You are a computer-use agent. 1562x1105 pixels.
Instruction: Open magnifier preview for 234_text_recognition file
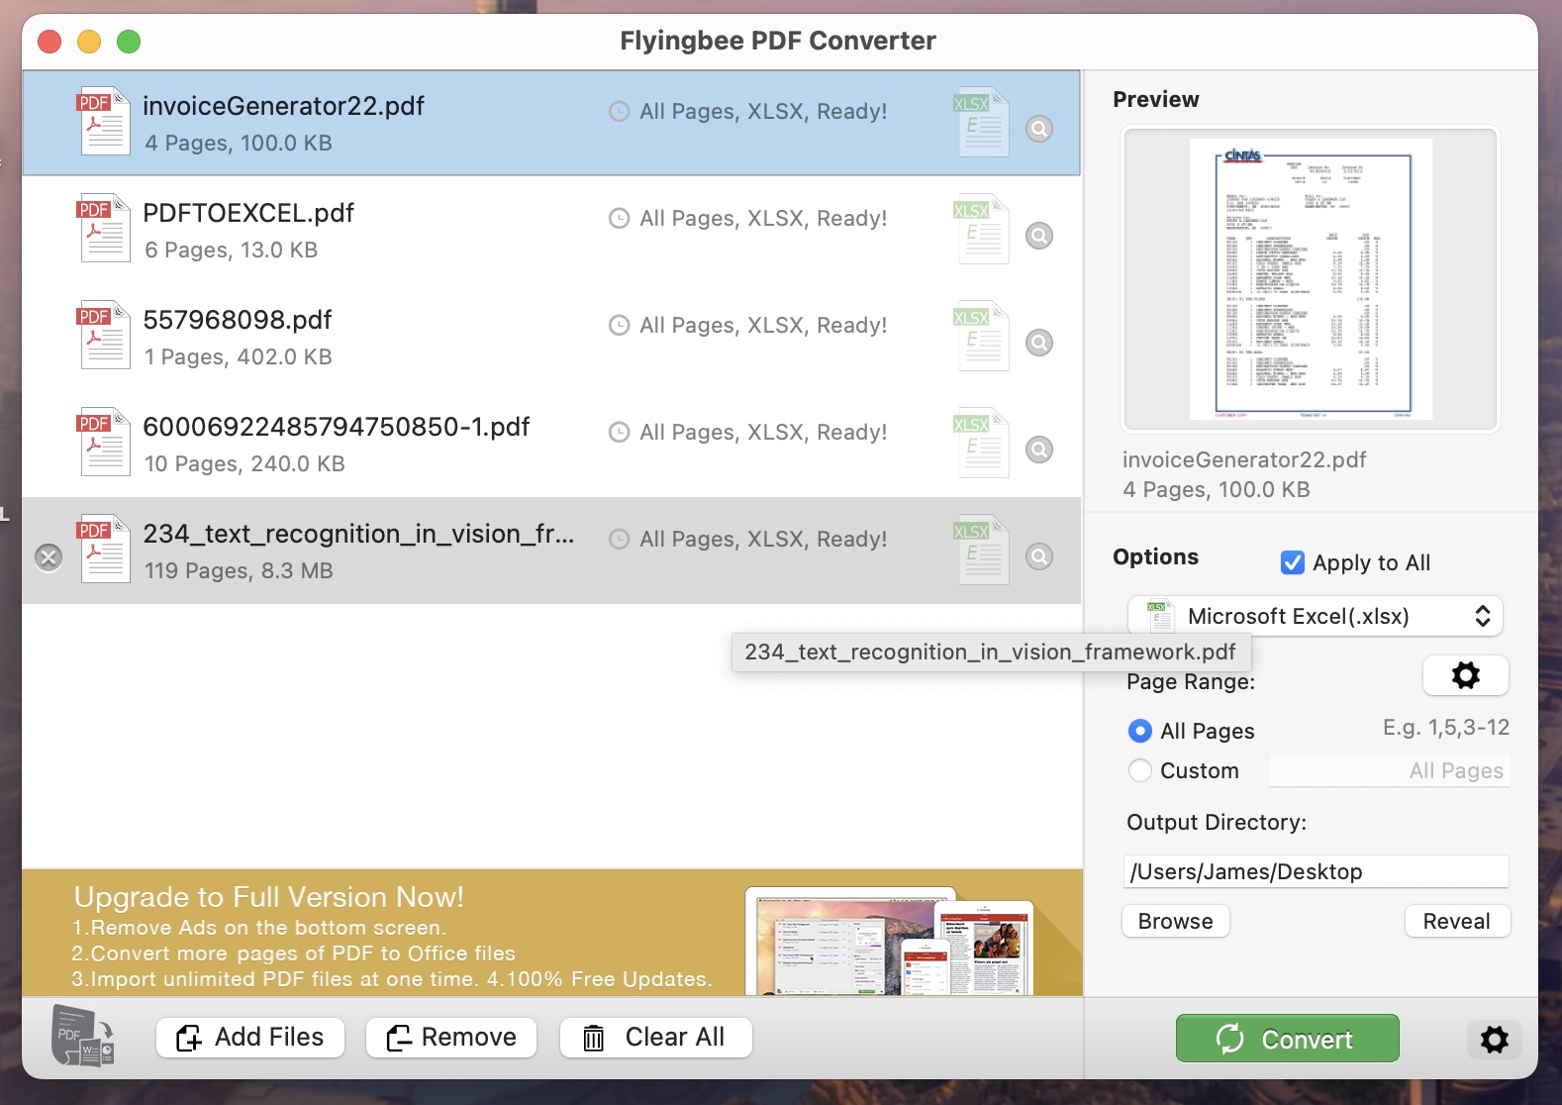1039,556
